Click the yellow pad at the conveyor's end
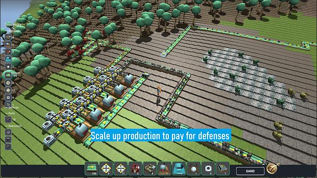317x178 pixels. click(163, 54)
